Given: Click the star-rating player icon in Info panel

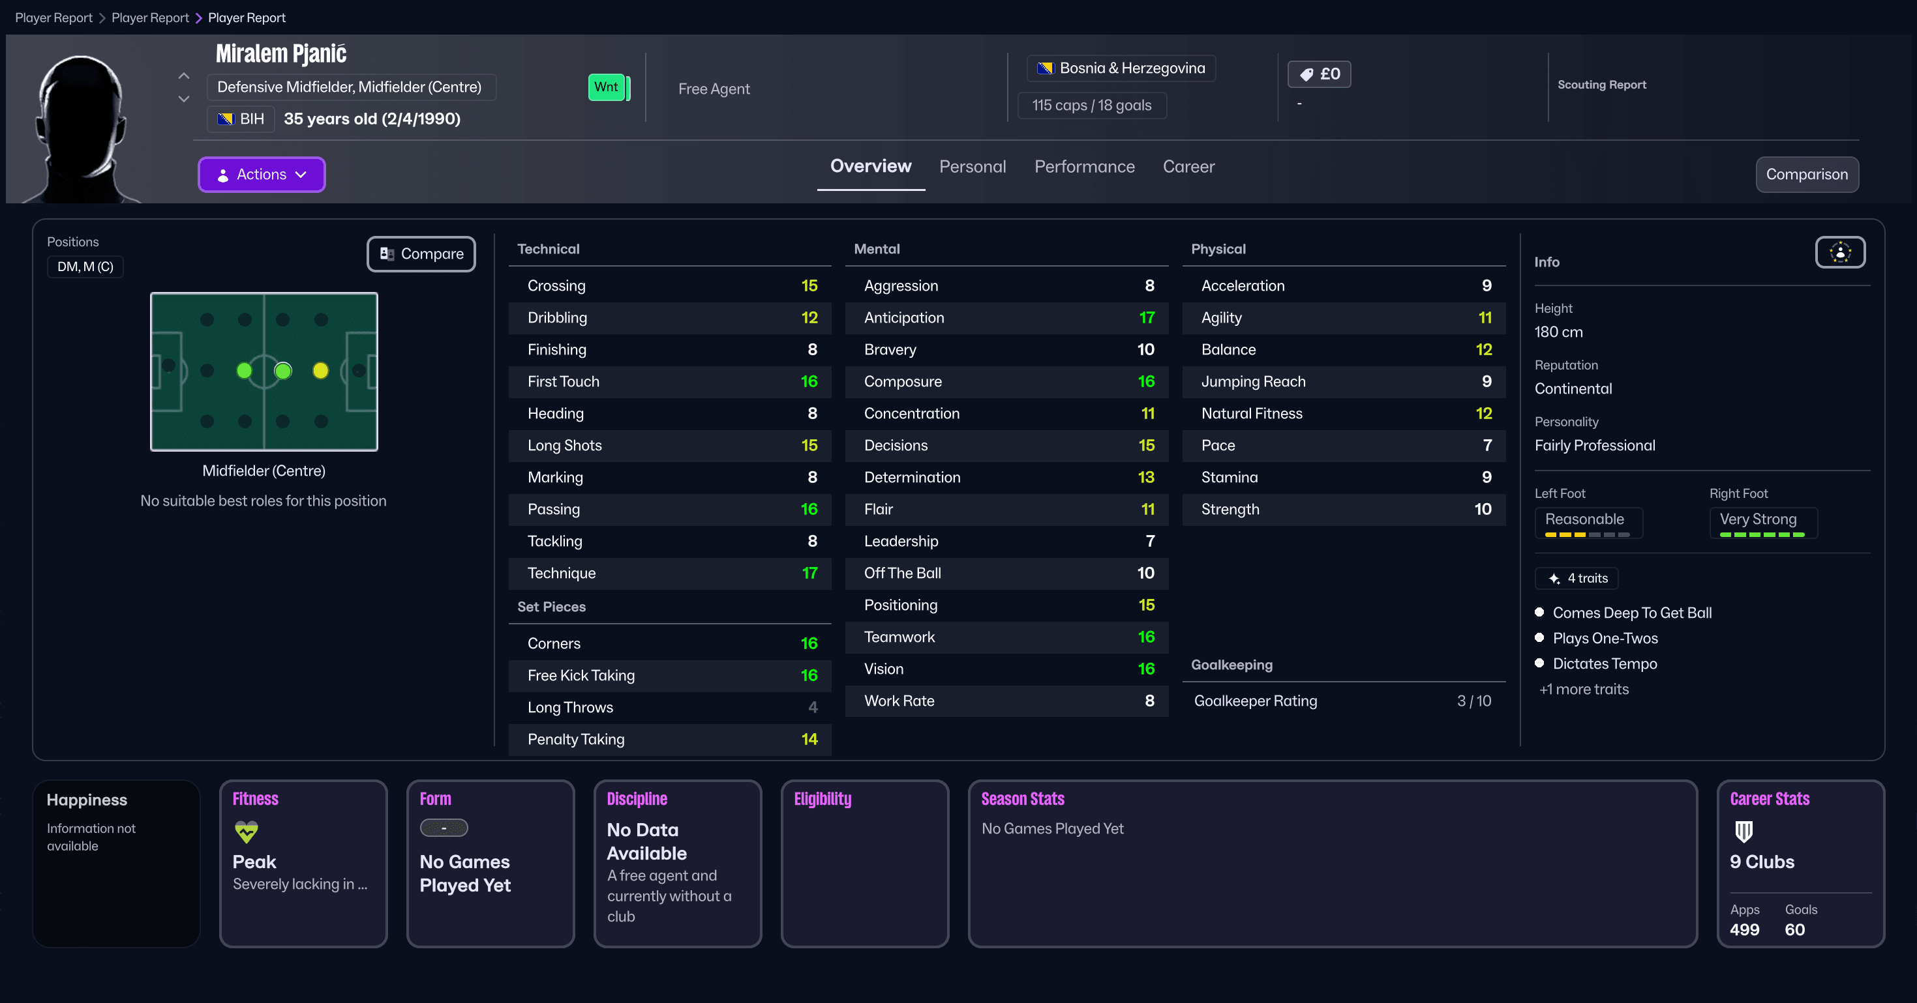Looking at the screenshot, I should click(x=1839, y=252).
